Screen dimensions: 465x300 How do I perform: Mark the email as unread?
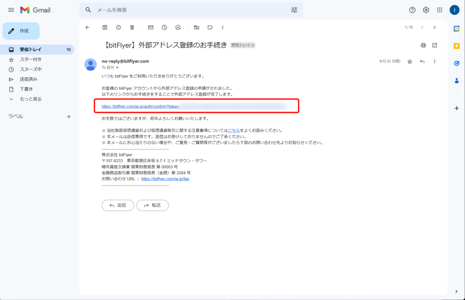pos(151,28)
